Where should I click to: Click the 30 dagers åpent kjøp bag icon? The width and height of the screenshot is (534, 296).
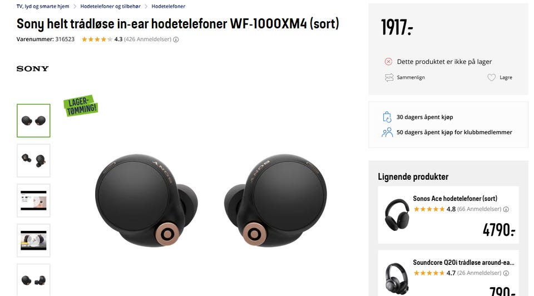pos(387,117)
